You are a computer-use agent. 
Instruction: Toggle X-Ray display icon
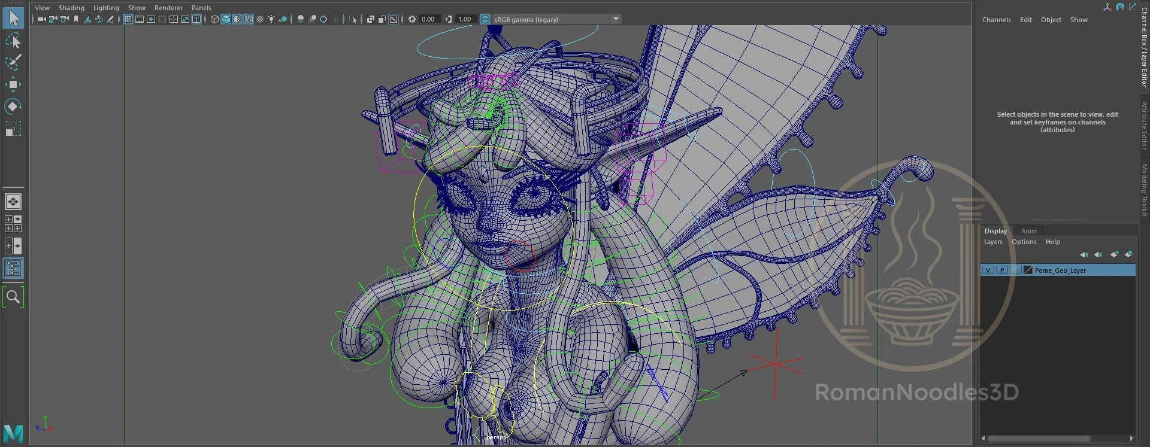[371, 19]
